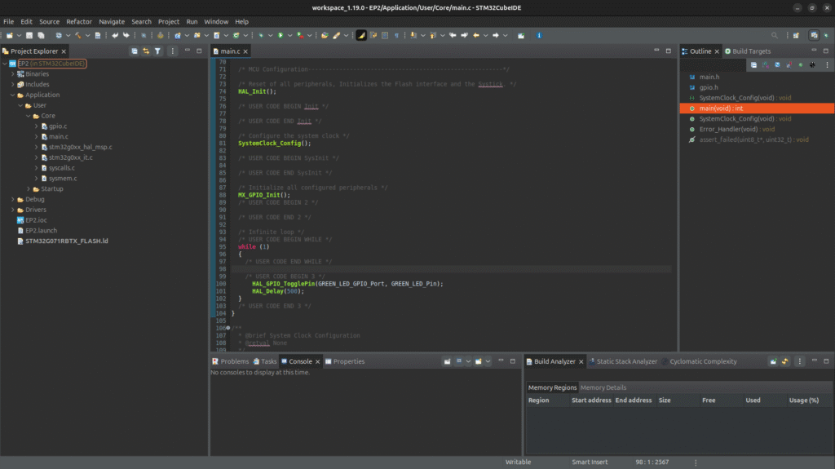Switch to the Memory Details tab

pos(603,387)
